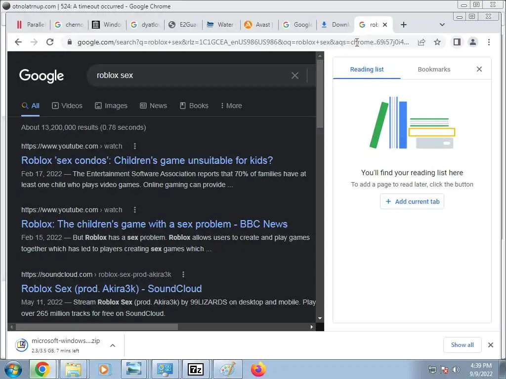Reload the current page
This screenshot has height=379, width=506.
(x=50, y=42)
